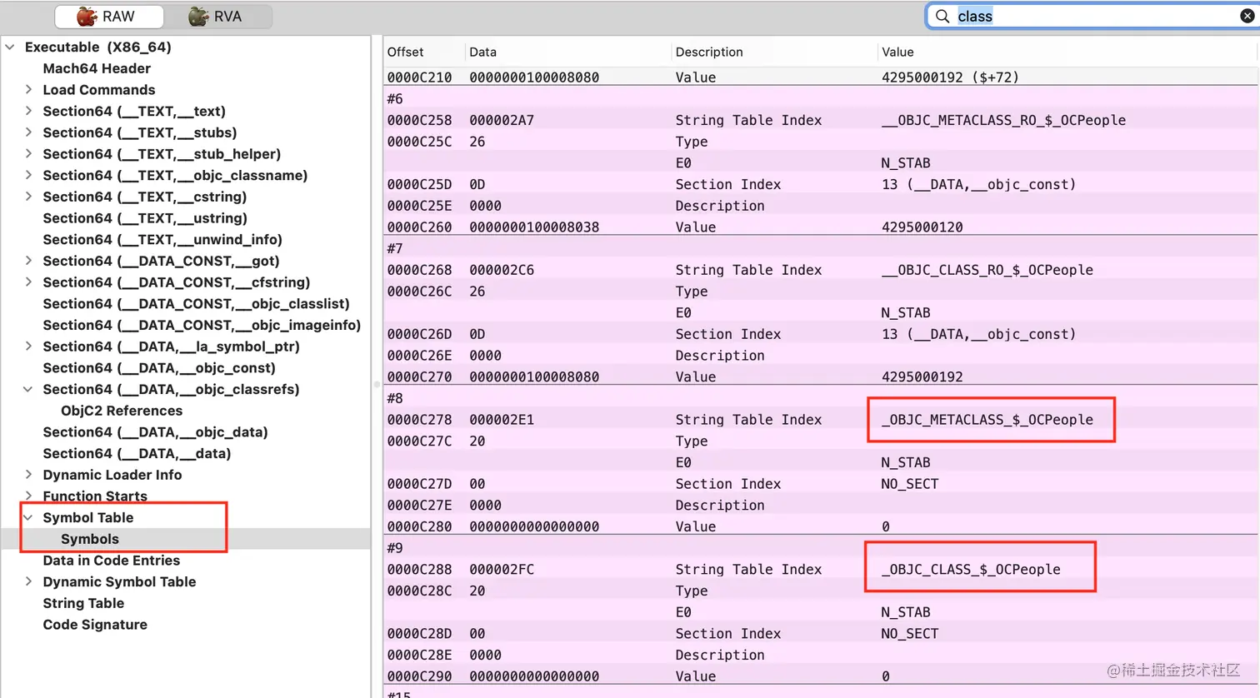Expand the Load Commands node
Screen dimensions: 1260x698
(28, 89)
